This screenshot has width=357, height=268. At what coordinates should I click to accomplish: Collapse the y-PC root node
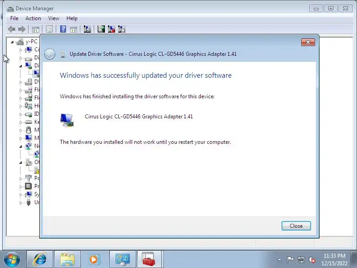(12, 42)
